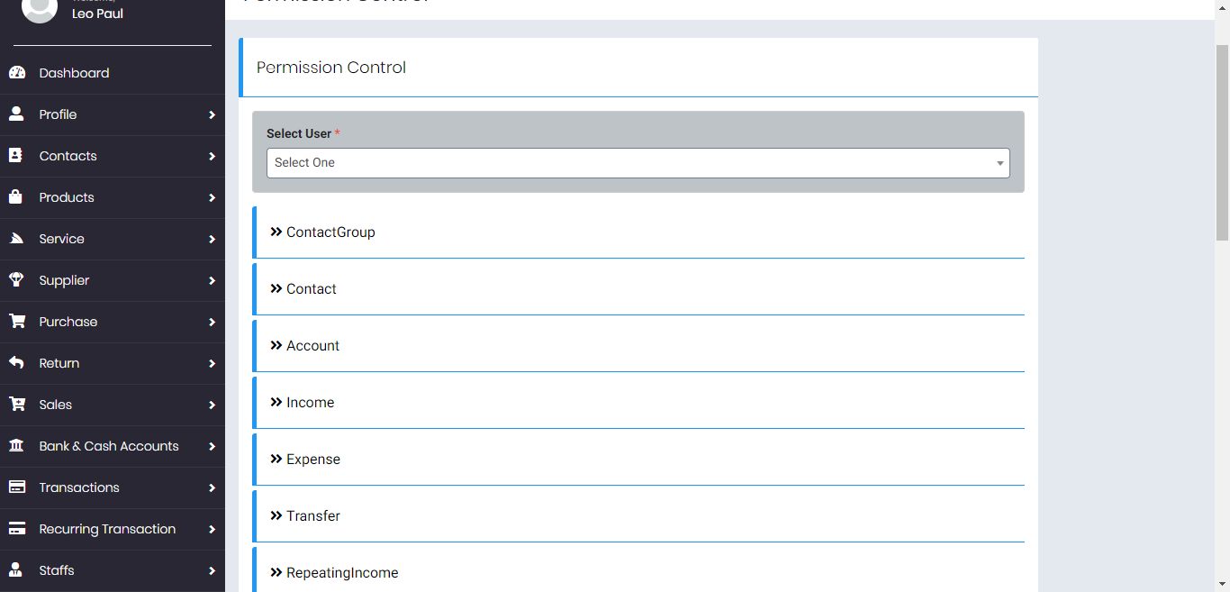Open the Sales sidebar menu
This screenshot has width=1230, height=592.
56,405
